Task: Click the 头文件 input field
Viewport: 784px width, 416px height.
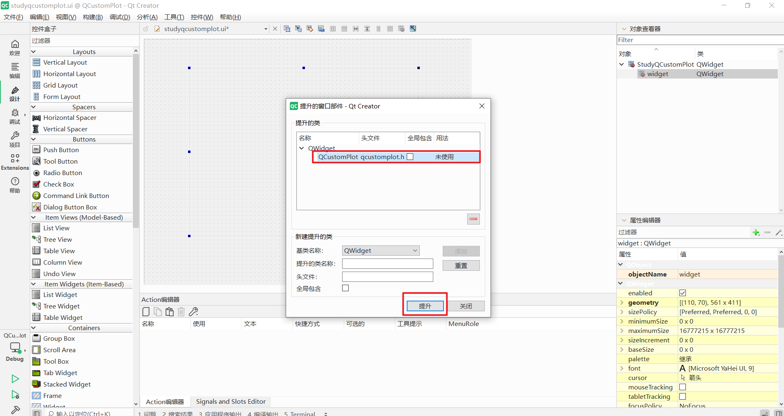Action: tap(388, 277)
